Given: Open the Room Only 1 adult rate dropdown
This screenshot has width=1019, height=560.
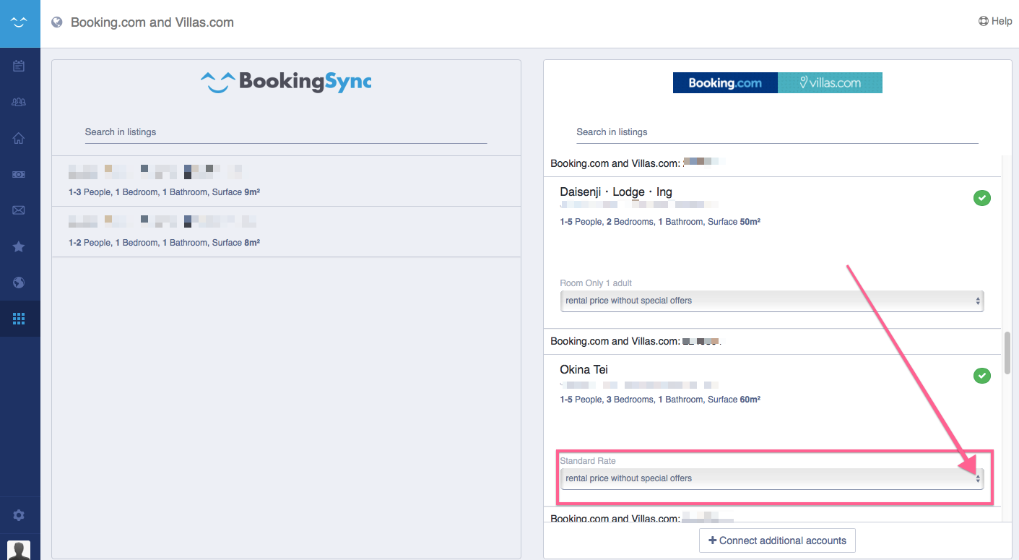Looking at the screenshot, I should [x=771, y=301].
